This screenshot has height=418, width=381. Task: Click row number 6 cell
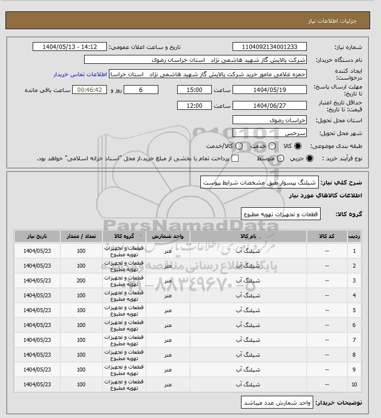(x=354, y=325)
